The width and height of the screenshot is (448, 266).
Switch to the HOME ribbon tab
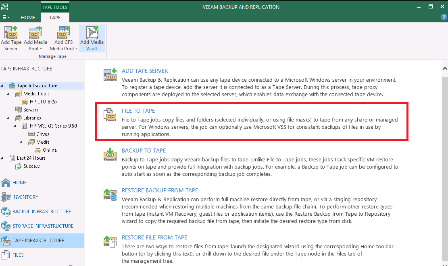(28, 17)
